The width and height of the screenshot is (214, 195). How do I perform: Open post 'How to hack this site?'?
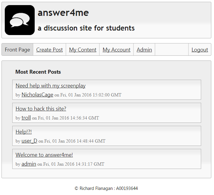41,109
